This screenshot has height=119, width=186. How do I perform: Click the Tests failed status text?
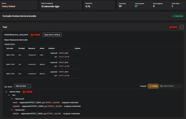coord(8,6)
